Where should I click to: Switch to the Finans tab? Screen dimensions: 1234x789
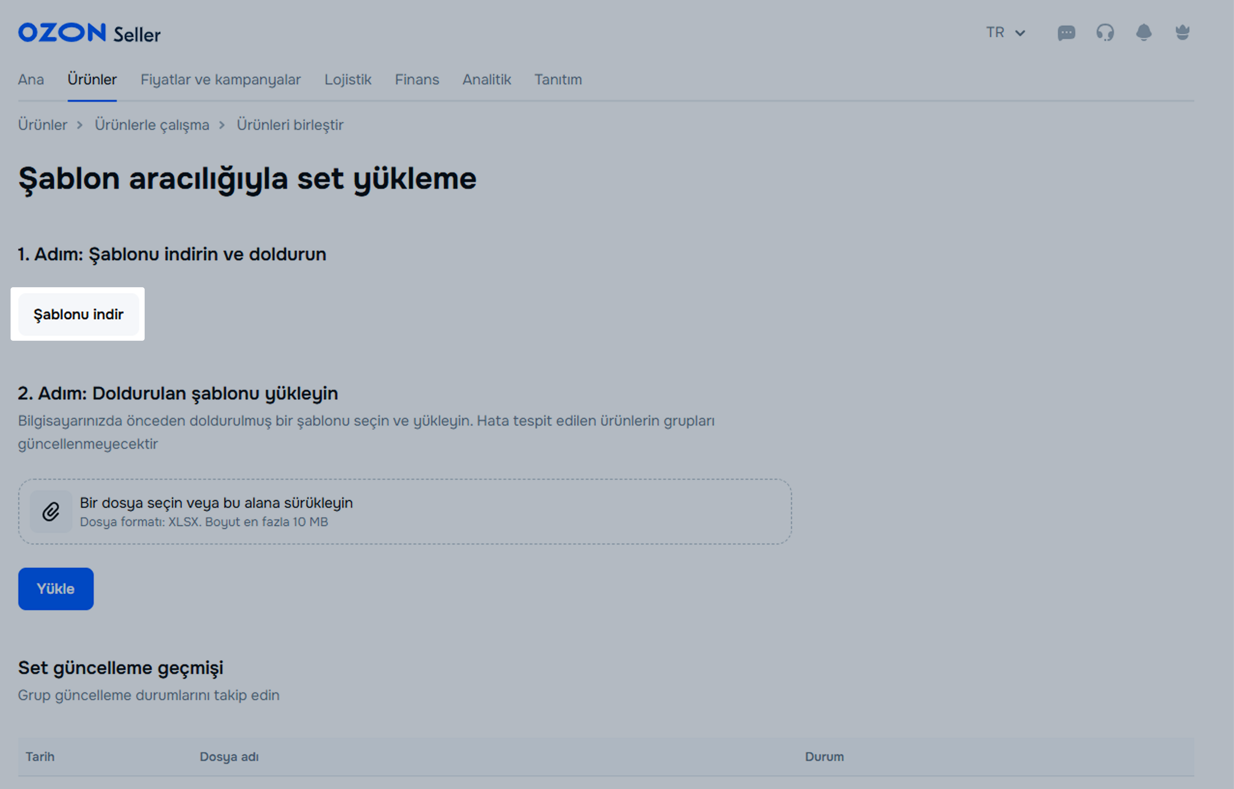point(417,79)
